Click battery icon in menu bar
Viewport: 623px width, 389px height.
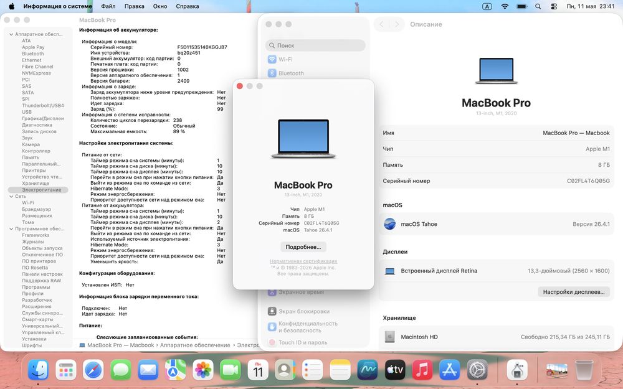click(521, 6)
